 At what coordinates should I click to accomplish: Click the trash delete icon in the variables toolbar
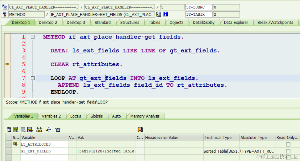9,130
